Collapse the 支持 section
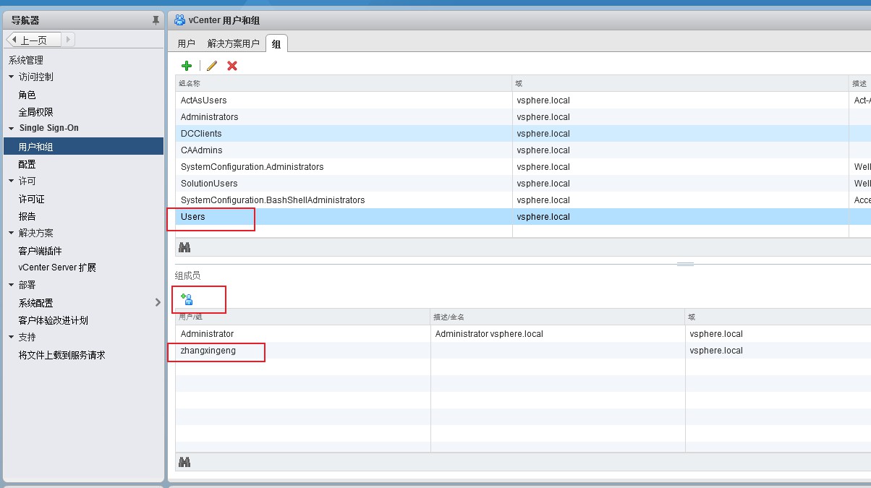The width and height of the screenshot is (871, 488). (11, 337)
